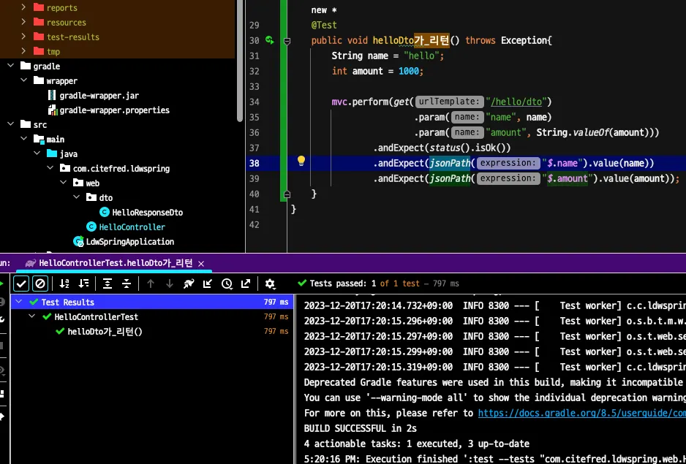The width and height of the screenshot is (686, 464).
Task: Expand the reports folder
Action: (23, 8)
